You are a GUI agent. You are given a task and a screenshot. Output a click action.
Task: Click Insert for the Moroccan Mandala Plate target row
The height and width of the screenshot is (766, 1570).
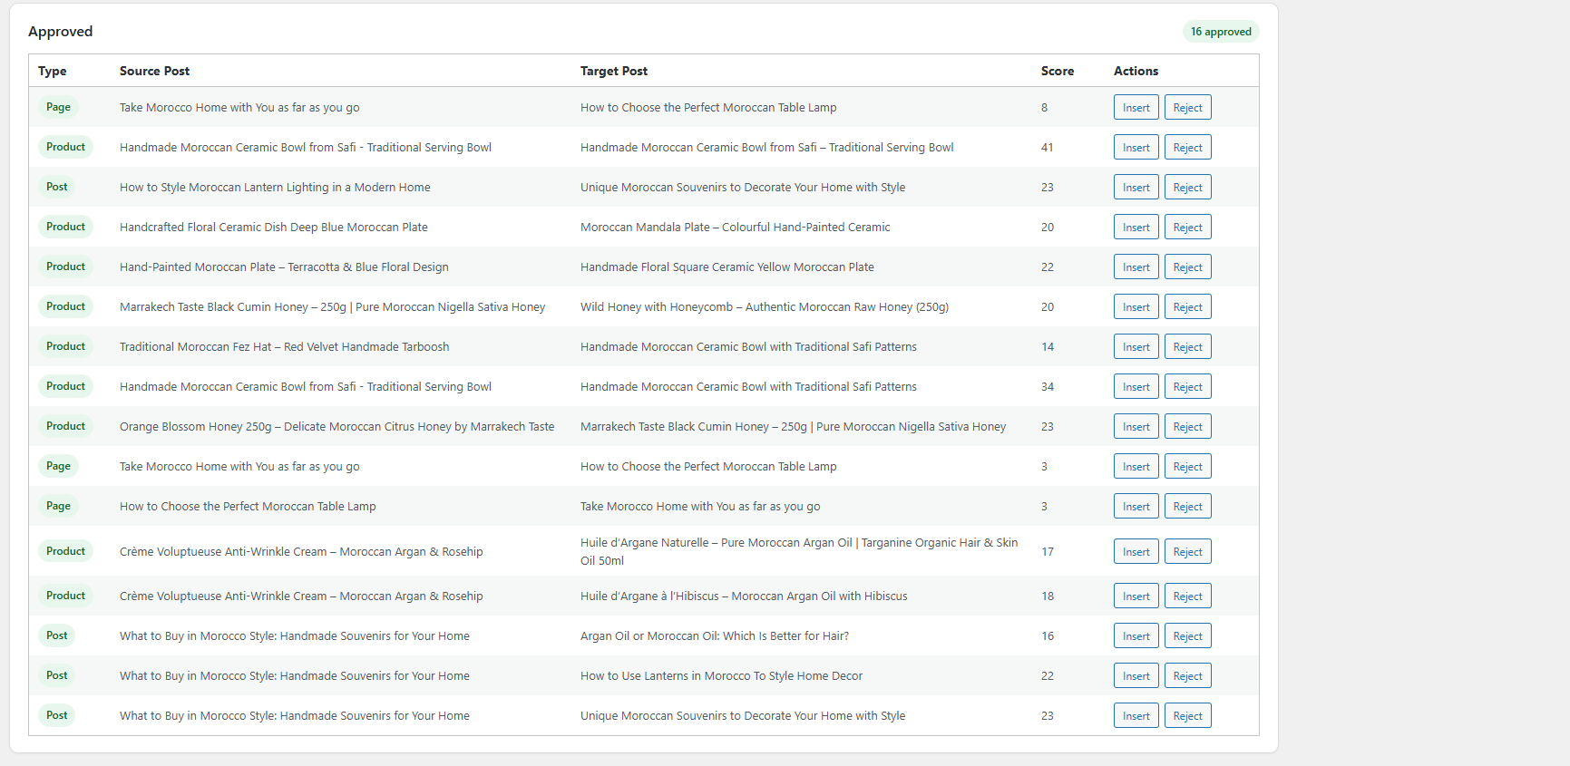(1136, 228)
